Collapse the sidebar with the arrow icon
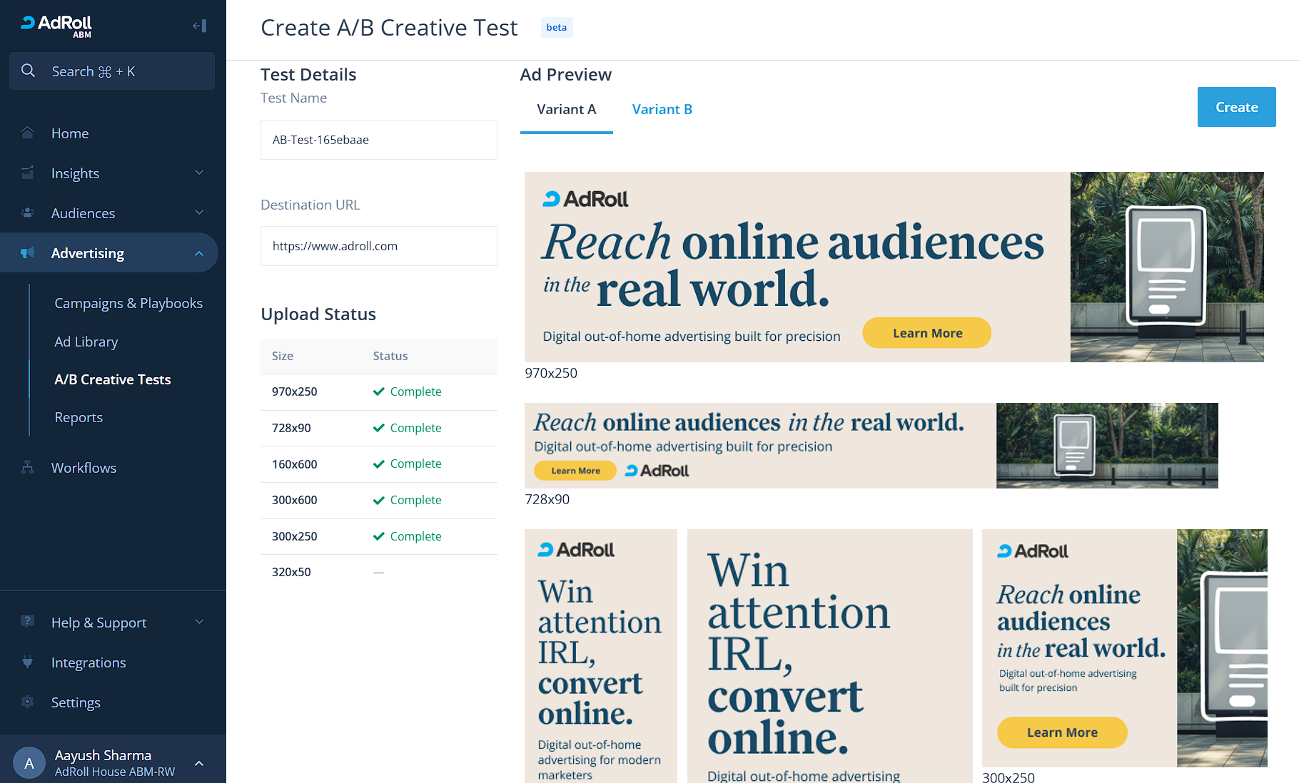 click(200, 26)
